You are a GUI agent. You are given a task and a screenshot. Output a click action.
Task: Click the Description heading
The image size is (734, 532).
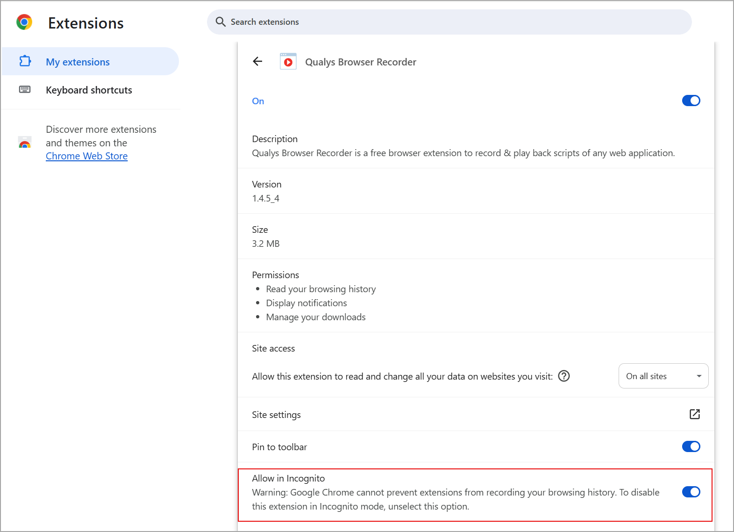tap(275, 139)
